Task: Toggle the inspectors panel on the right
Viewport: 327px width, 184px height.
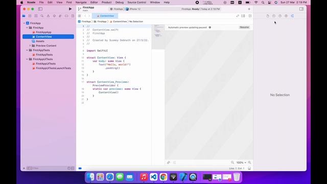Action: tap(301, 9)
